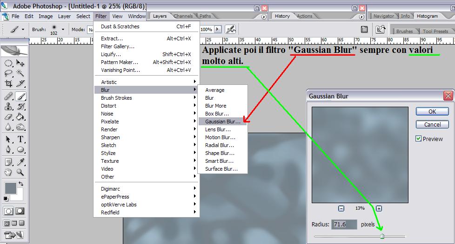The width and height of the screenshot is (455, 244).
Task: Select Full Screen with Menu Bar mode
Action: pos(14,223)
